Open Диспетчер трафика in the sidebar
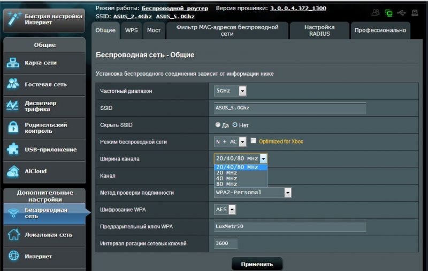Screen dimensions: 428x271 pos(44,106)
